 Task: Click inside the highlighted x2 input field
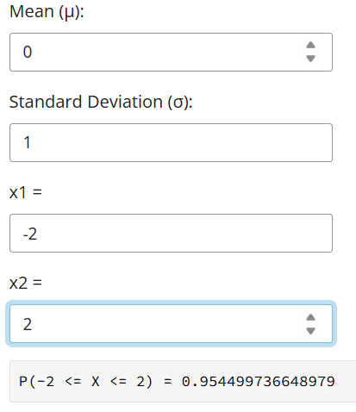(171, 324)
